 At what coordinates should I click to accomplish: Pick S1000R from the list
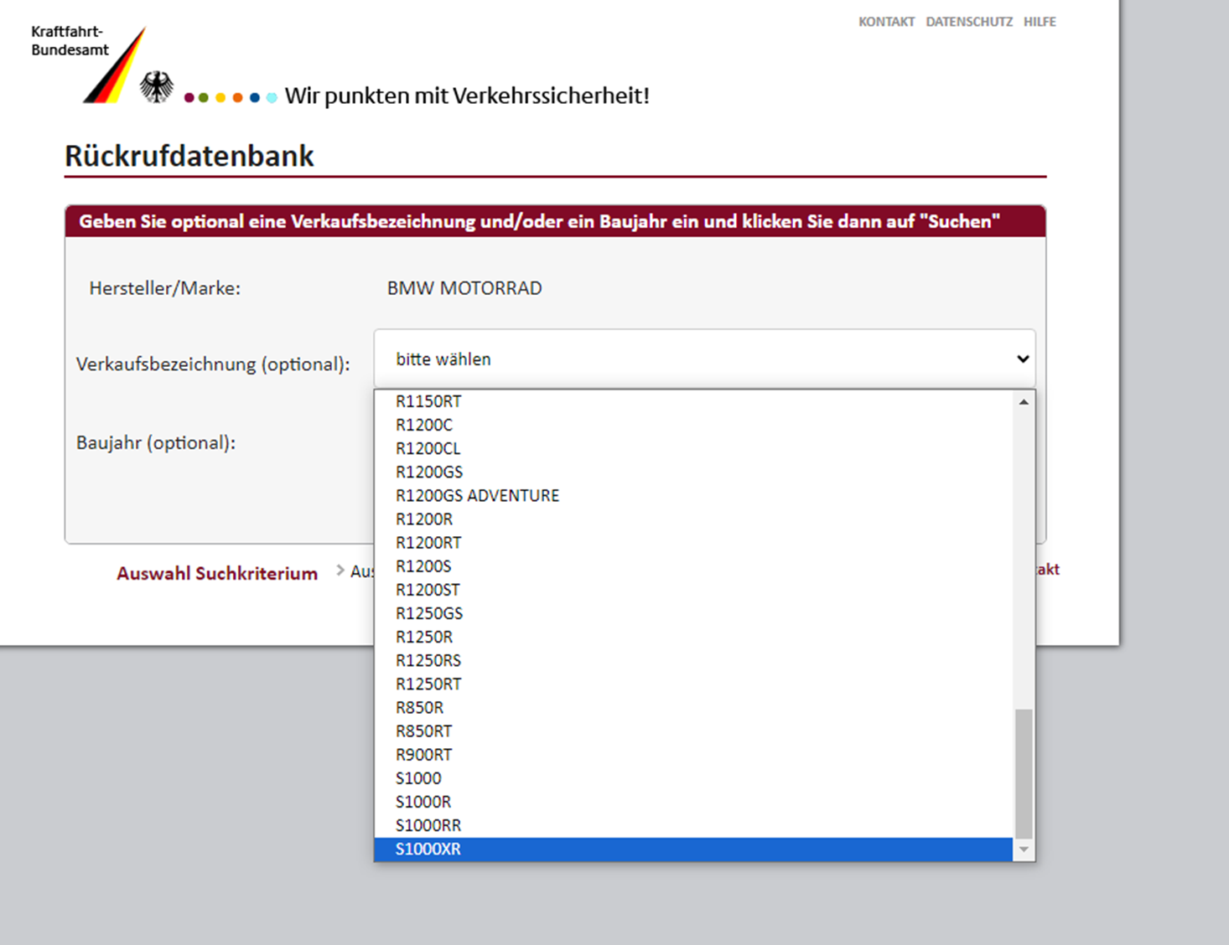693,801
